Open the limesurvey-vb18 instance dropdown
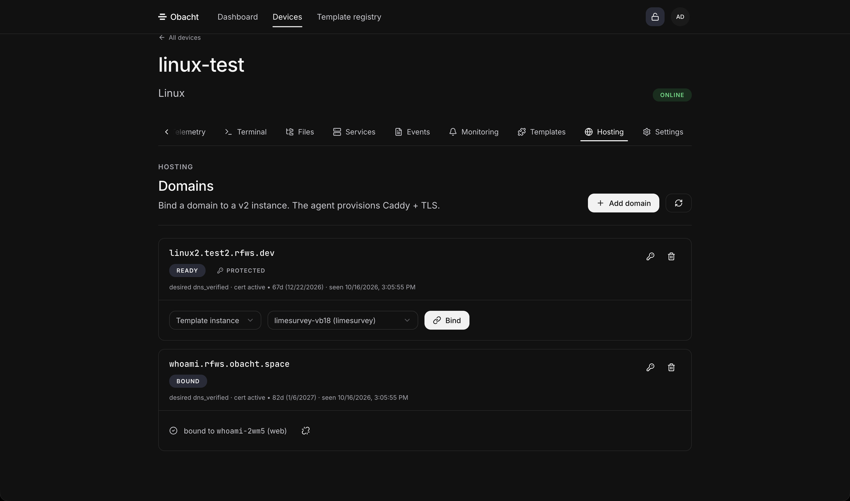Screen dimensions: 850x501 pos(342,320)
